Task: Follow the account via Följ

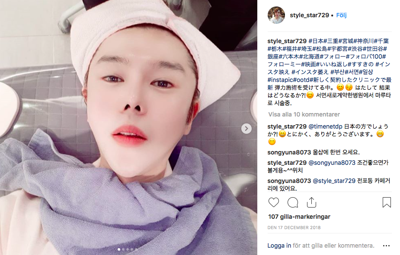Action: tap(341, 15)
